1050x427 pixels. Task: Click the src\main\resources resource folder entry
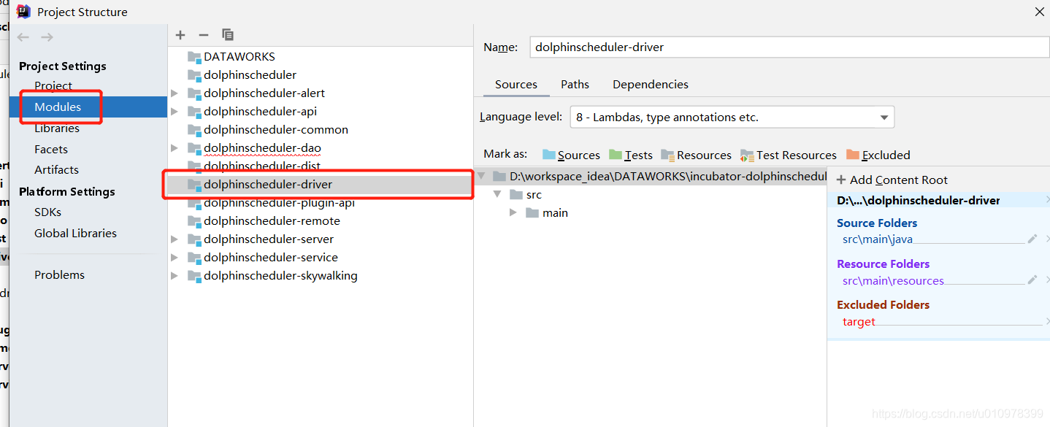click(x=893, y=280)
